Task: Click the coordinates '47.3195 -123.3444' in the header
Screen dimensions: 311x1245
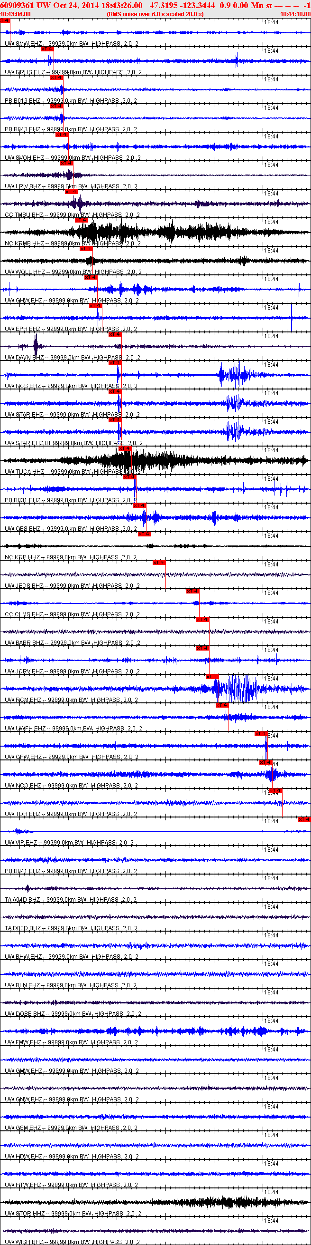Action: click(x=182, y=5)
